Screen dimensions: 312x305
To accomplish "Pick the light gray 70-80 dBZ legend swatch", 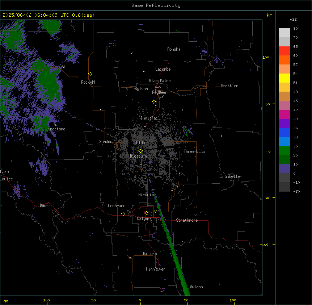I will 284,33.
